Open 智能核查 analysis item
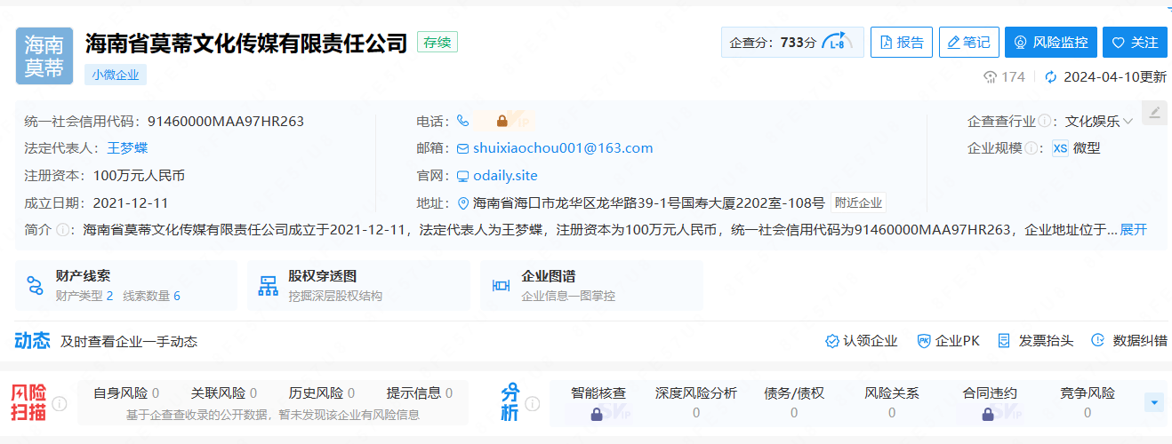 click(x=598, y=402)
